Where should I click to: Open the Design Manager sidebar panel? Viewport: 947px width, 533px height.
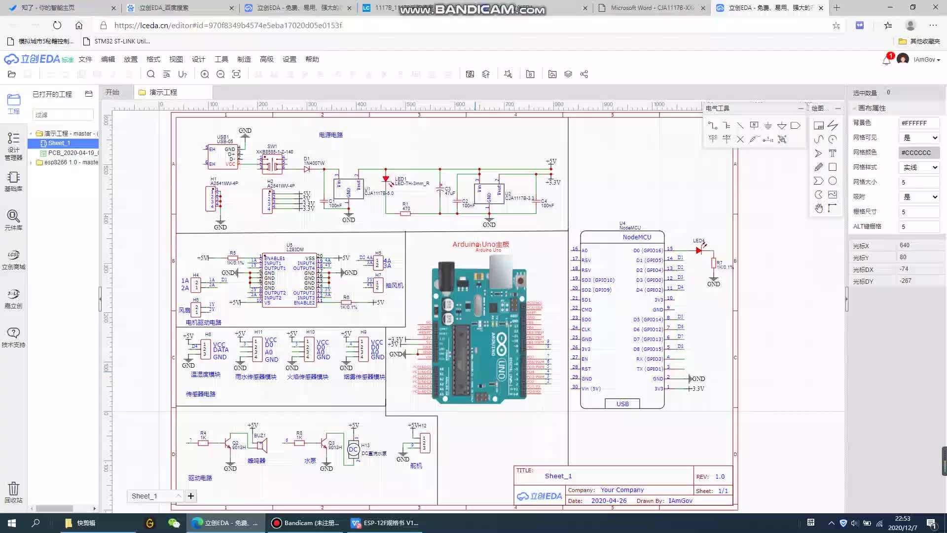(13, 146)
